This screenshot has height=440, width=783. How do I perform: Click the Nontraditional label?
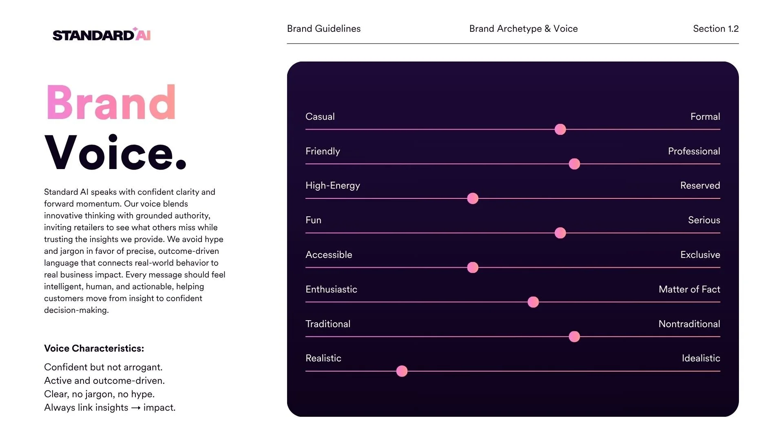click(689, 324)
